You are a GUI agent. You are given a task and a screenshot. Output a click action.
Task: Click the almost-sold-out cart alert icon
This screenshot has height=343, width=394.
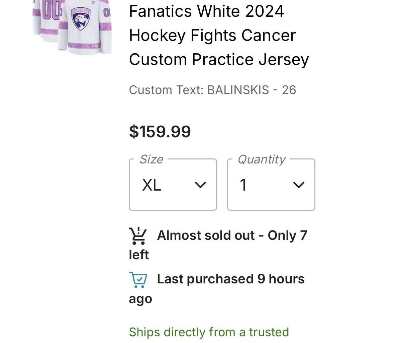(137, 236)
